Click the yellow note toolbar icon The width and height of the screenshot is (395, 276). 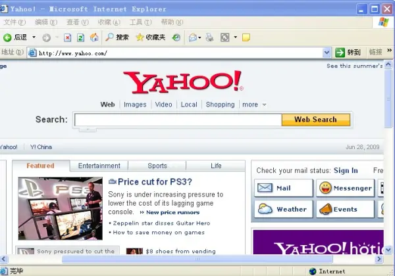(246, 37)
